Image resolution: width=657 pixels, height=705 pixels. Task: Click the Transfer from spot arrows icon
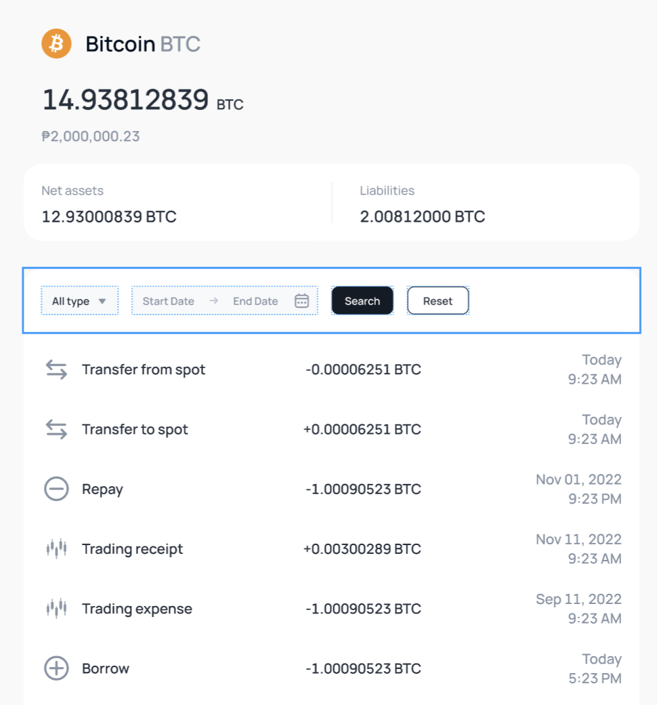point(56,369)
